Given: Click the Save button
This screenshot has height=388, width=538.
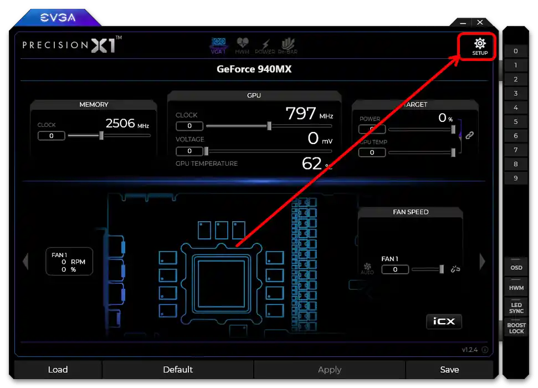Looking at the screenshot, I should coord(449,370).
